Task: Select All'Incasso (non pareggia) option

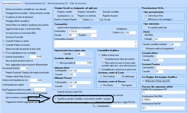Action: 146,19
